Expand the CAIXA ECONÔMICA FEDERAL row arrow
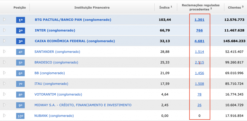247x121 pixels. click(5, 41)
